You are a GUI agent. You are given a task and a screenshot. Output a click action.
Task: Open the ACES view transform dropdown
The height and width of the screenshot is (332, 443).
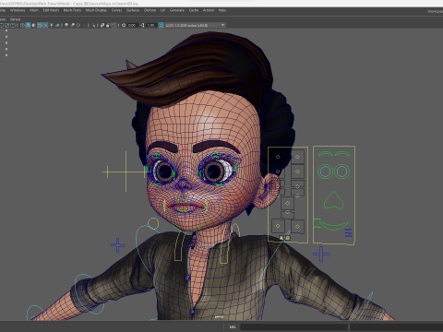196,25
